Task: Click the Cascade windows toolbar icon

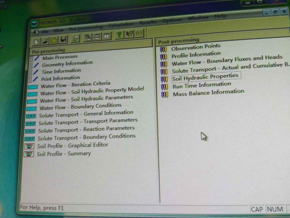Action: pos(87,37)
